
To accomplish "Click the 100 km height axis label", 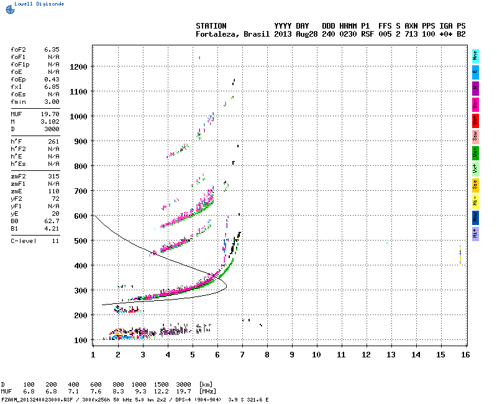I will coord(81,340).
